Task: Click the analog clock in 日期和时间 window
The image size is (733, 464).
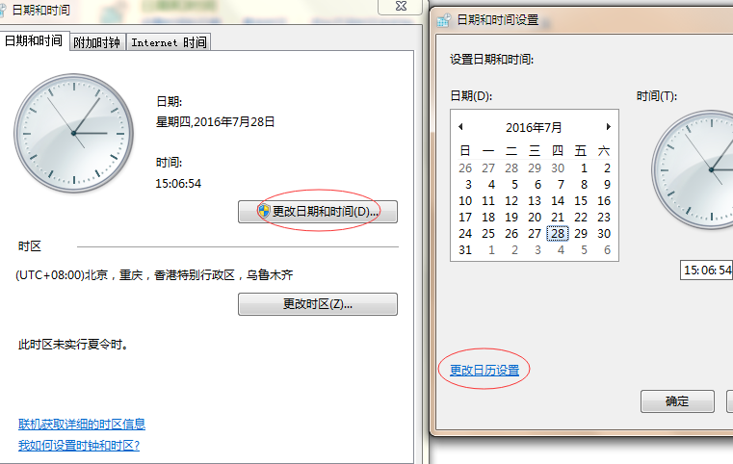Action: pos(74,133)
